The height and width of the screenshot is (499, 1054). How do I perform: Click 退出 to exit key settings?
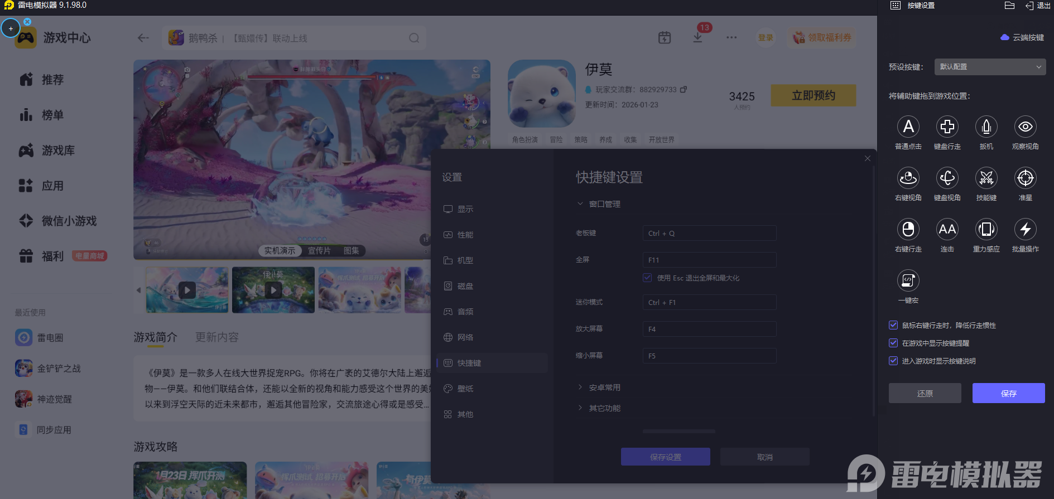(1038, 6)
